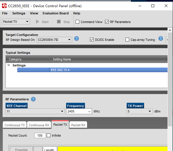Image resolution: width=173 pixels, height=151 pixels.
Task: Open the IEEE Channel 11 dropdown
Action: (35, 111)
